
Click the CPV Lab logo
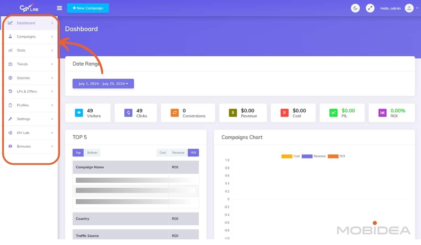(29, 8)
